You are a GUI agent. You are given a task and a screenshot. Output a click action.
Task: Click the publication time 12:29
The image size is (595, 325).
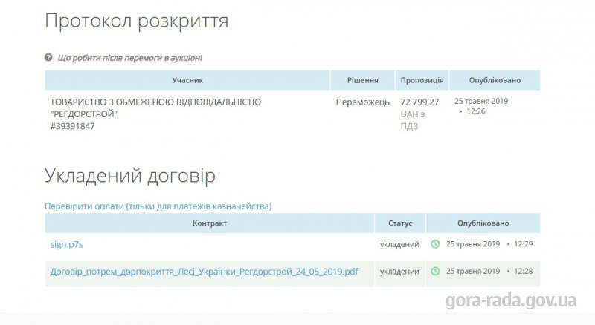[524, 244]
